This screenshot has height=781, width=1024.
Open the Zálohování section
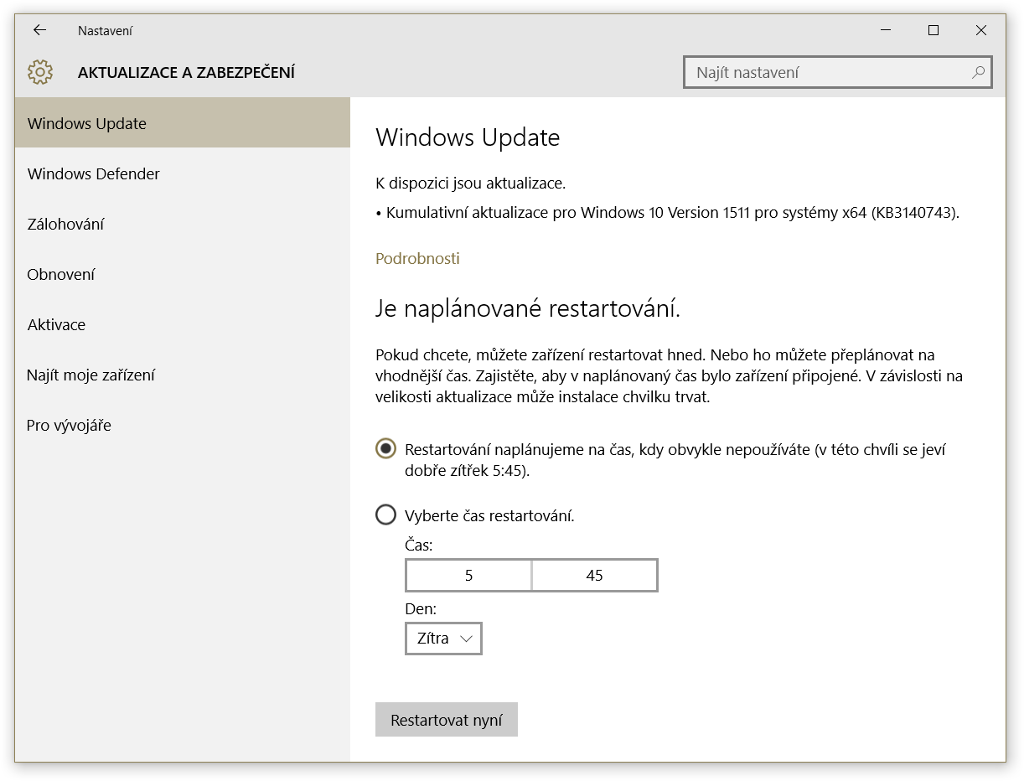click(183, 224)
